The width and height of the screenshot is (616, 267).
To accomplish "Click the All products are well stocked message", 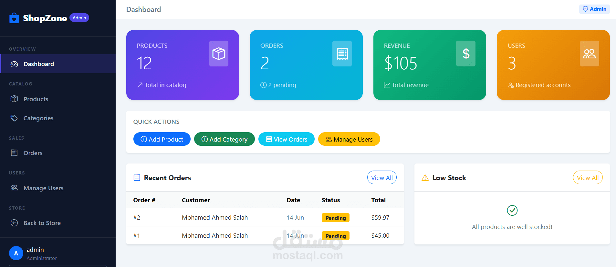I will point(512,227).
